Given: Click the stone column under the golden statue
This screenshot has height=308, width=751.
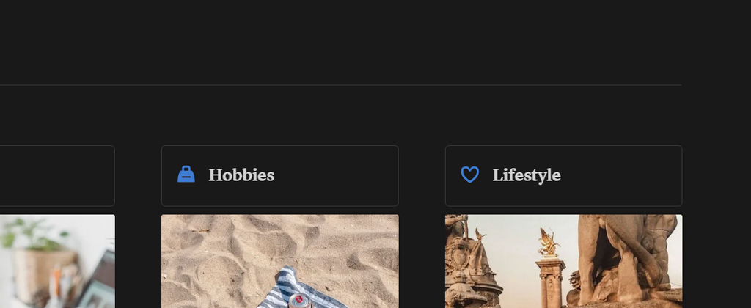Looking at the screenshot, I should [x=550, y=284].
